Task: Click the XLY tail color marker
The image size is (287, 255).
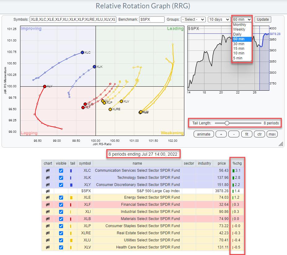Action: pos(71,185)
